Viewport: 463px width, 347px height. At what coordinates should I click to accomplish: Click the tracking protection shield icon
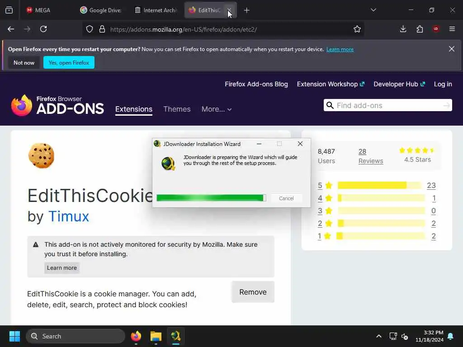coord(90,29)
